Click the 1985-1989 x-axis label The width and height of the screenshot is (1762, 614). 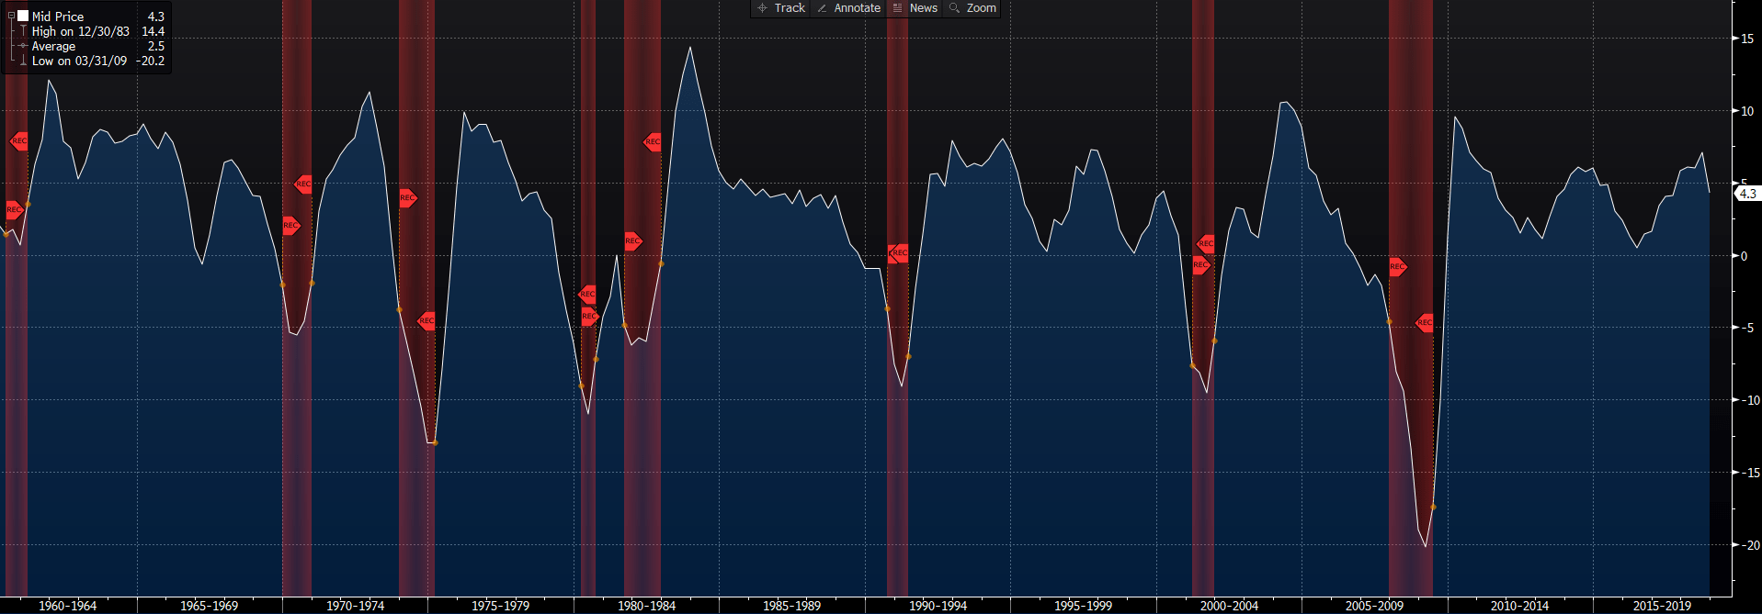point(791,606)
